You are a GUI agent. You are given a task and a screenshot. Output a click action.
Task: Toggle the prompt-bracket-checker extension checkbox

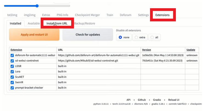coord(12,88)
